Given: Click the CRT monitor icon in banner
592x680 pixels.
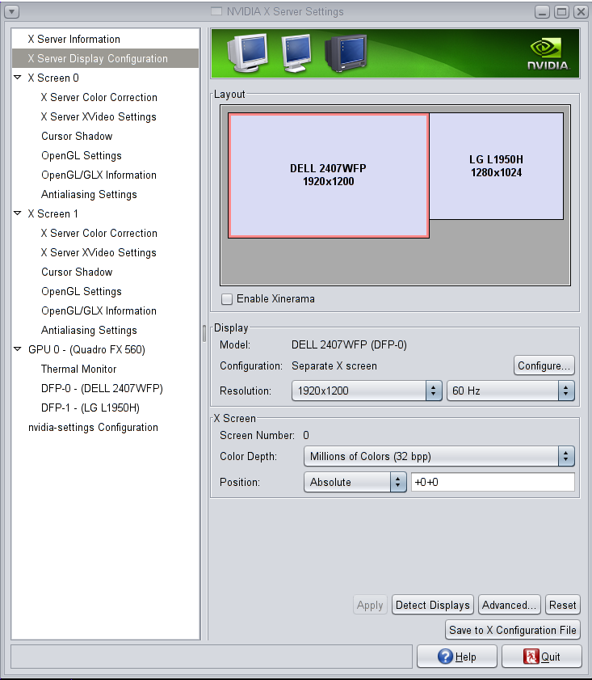Looking at the screenshot, I should pyautogui.click(x=248, y=53).
